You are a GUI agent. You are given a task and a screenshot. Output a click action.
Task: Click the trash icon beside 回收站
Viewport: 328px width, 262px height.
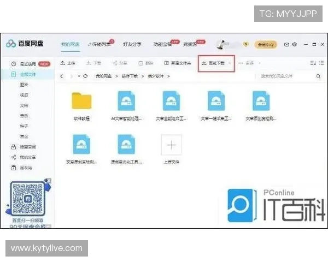coord(14,168)
